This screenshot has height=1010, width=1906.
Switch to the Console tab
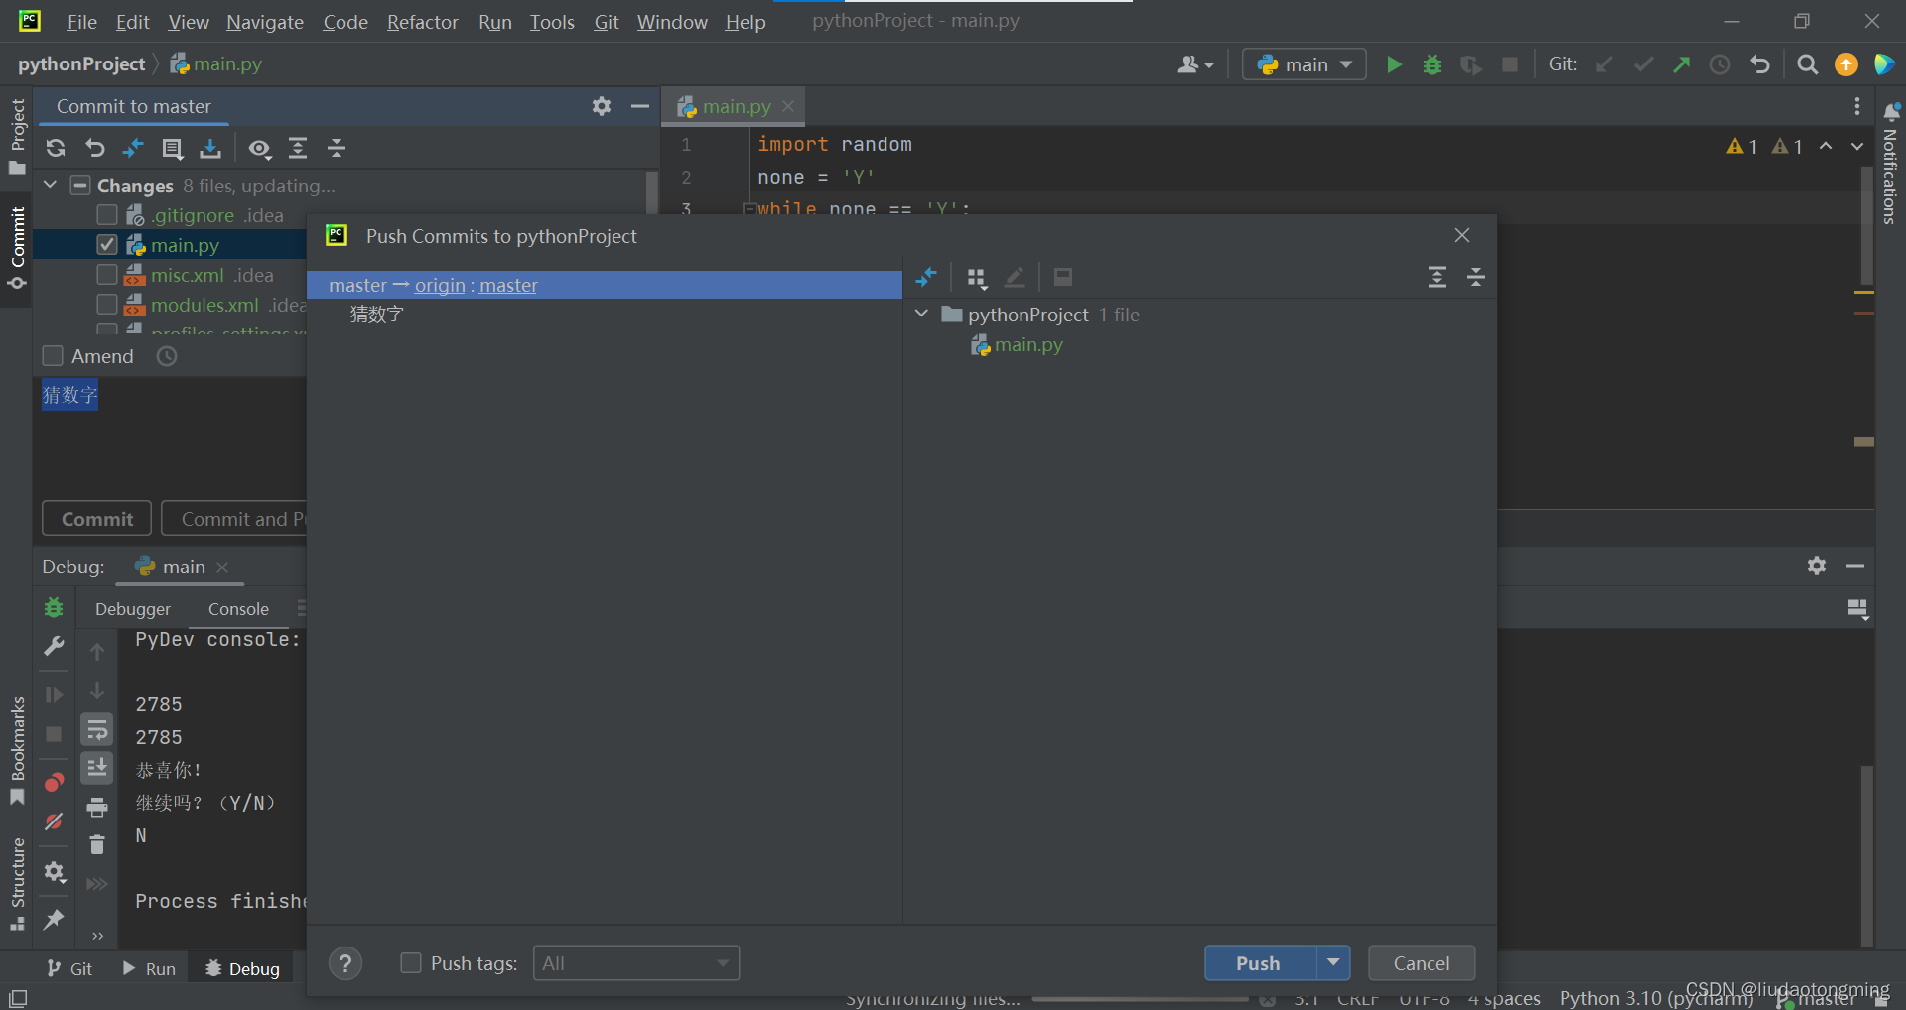click(238, 609)
